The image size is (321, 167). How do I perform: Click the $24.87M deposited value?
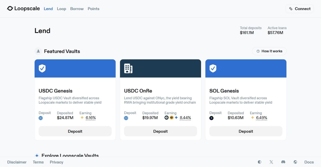pyautogui.click(x=65, y=118)
